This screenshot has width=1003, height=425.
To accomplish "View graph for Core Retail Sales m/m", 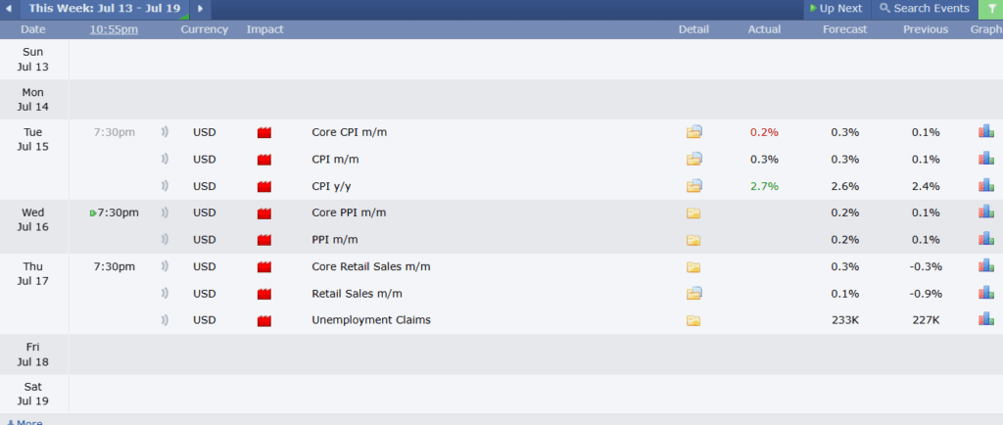I will pos(985,265).
